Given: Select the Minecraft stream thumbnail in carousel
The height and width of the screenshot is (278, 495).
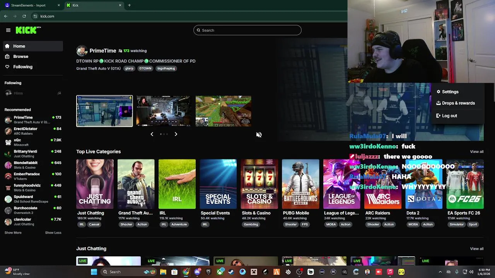Looking at the screenshot, I should pos(224,111).
